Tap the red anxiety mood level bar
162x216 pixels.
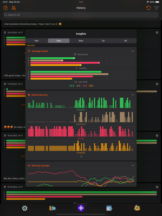click(65, 63)
